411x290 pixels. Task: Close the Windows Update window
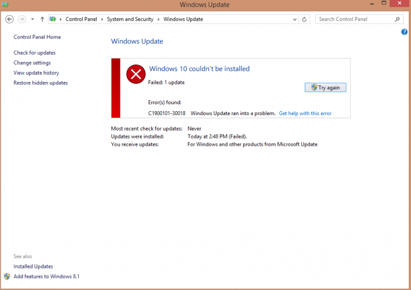400,3
